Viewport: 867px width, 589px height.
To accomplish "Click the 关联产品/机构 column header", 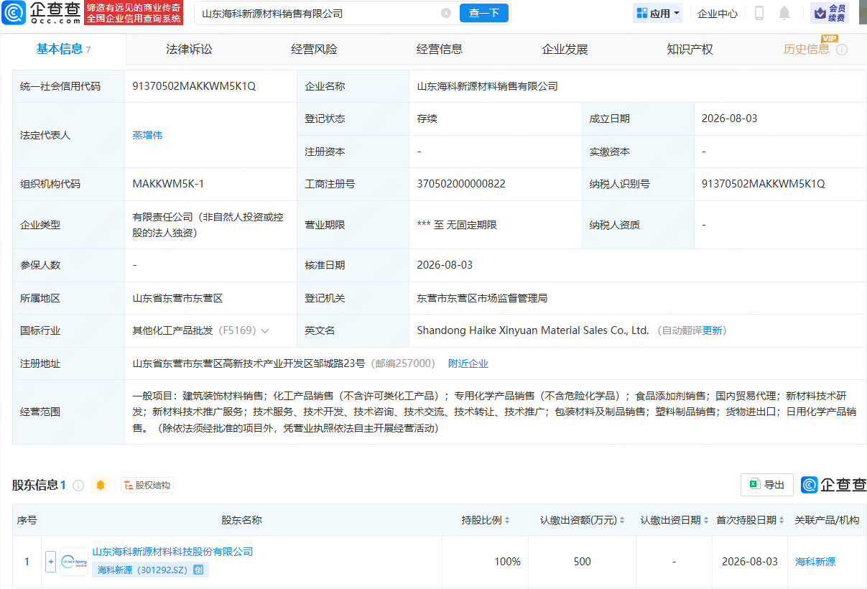I will (x=827, y=520).
